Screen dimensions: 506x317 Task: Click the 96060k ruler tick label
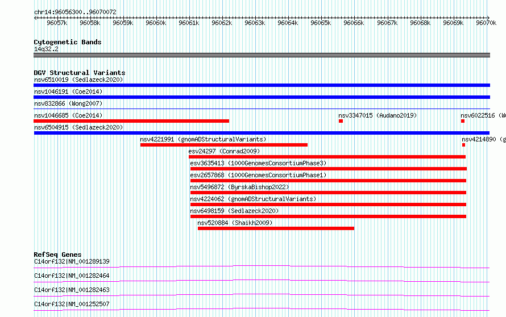tap(156, 23)
